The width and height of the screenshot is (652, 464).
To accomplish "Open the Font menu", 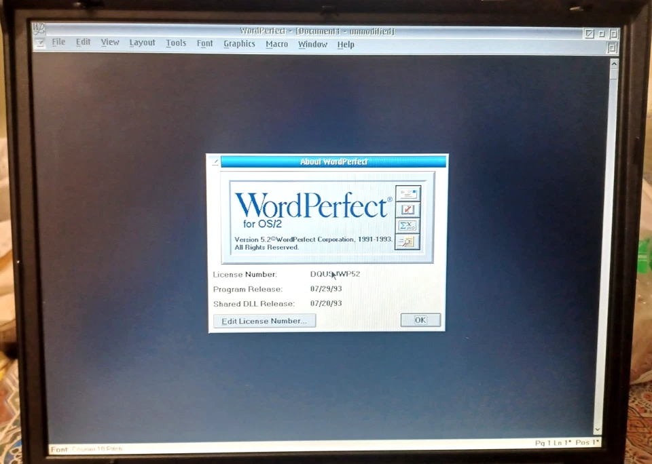I will 204,43.
